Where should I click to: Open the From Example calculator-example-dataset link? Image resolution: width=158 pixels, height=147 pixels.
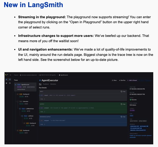[141, 136]
